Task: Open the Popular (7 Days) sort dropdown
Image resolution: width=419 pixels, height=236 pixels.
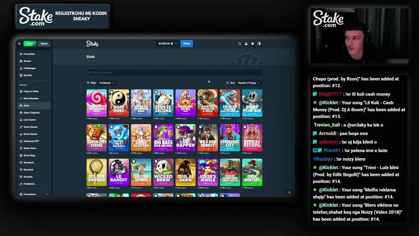Action: click(x=248, y=83)
